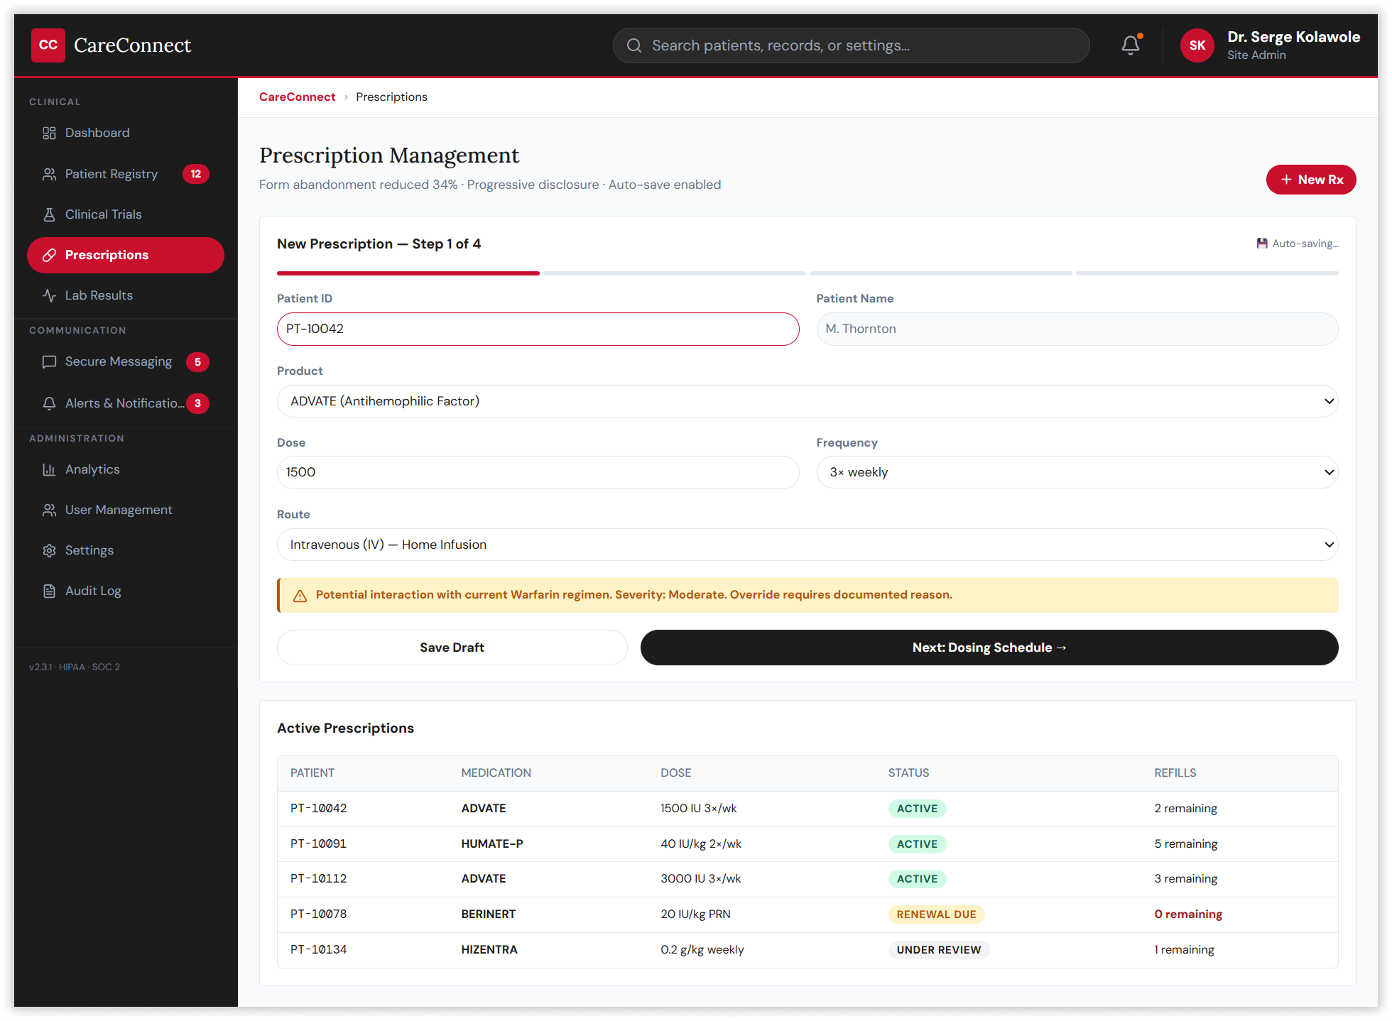1392x1021 pixels.
Task: Click the interaction warning triangle icon
Action: pos(300,596)
